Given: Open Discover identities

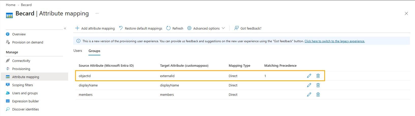Looking at the screenshot, I should (25, 109).
